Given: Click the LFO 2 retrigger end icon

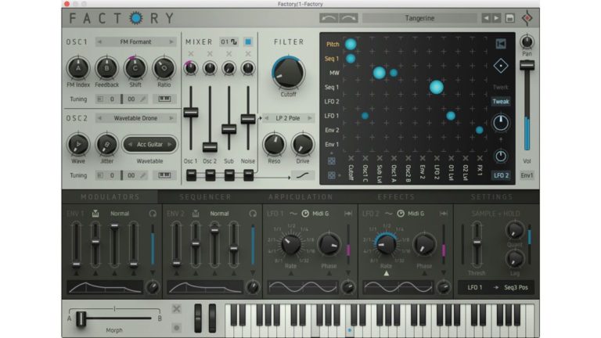Looking at the screenshot, I should 444,213.
